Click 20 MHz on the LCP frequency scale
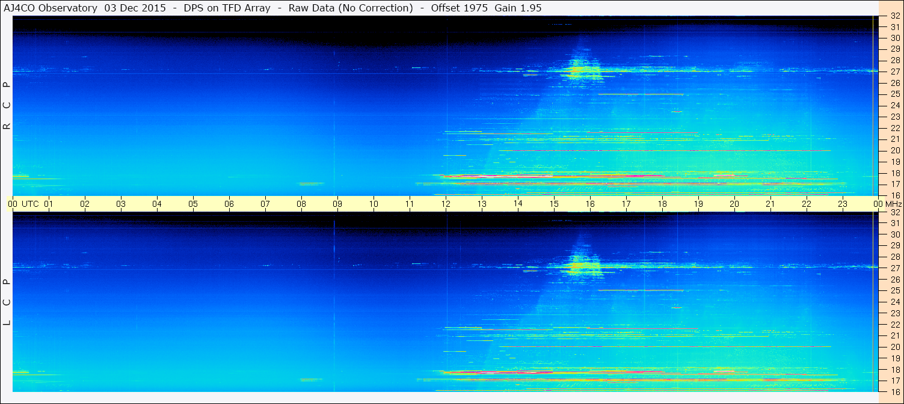904x404 pixels. (x=894, y=347)
